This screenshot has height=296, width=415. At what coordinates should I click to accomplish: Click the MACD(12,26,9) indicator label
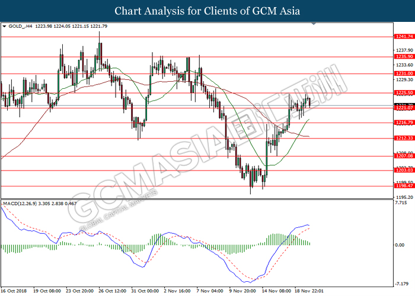coord(20,204)
